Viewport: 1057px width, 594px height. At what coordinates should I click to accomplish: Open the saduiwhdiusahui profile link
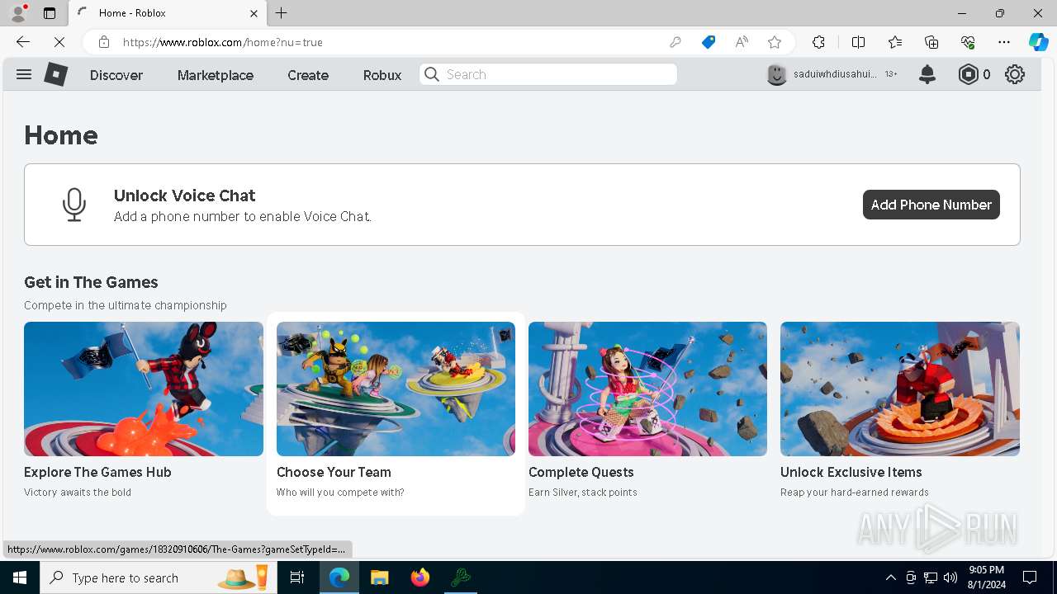tap(835, 74)
